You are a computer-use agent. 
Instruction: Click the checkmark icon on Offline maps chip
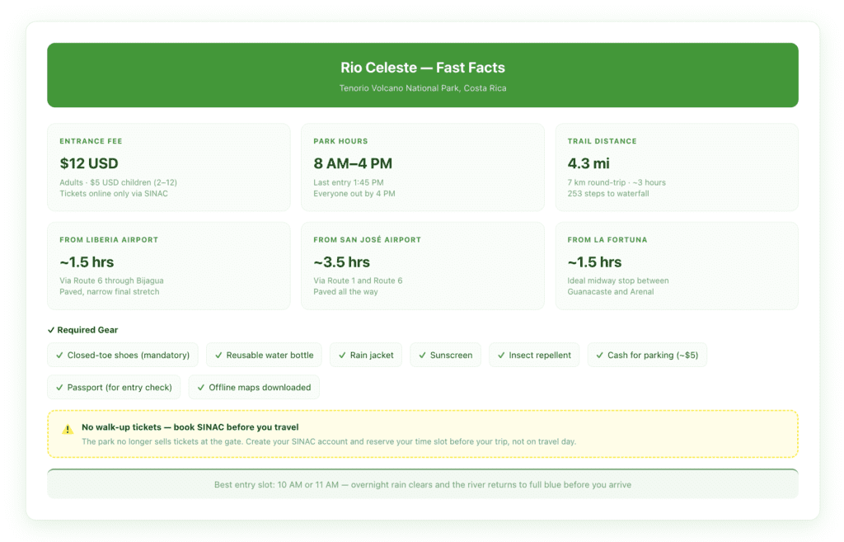tap(200, 387)
